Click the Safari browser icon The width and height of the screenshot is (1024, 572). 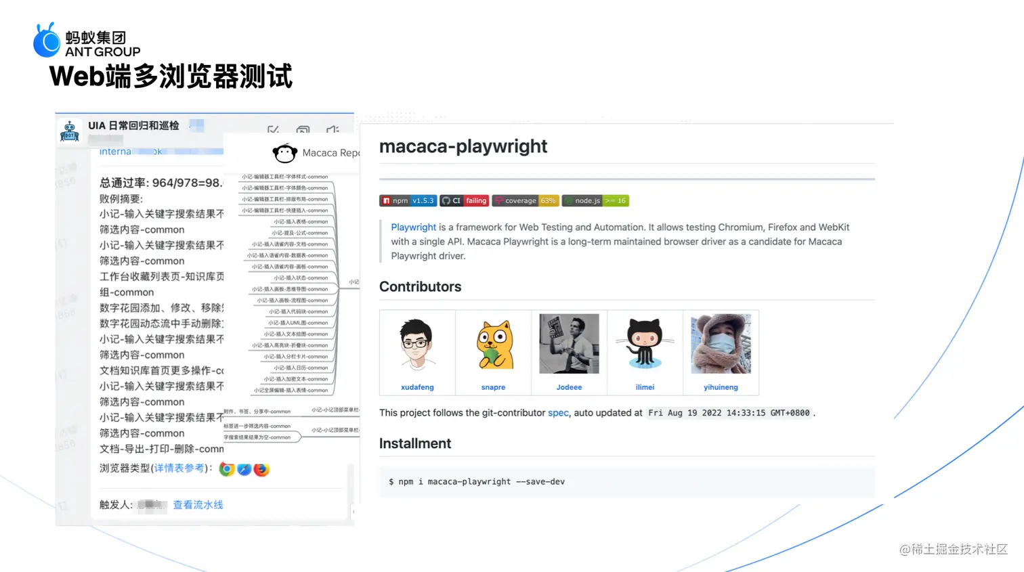(244, 469)
